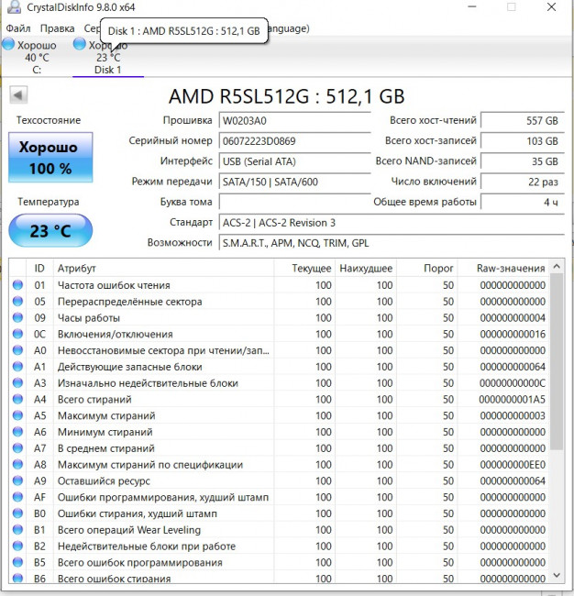Click the ID column header

coord(39,268)
